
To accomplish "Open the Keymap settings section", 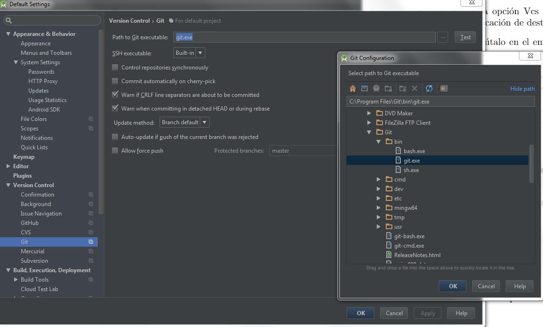I will point(24,157).
